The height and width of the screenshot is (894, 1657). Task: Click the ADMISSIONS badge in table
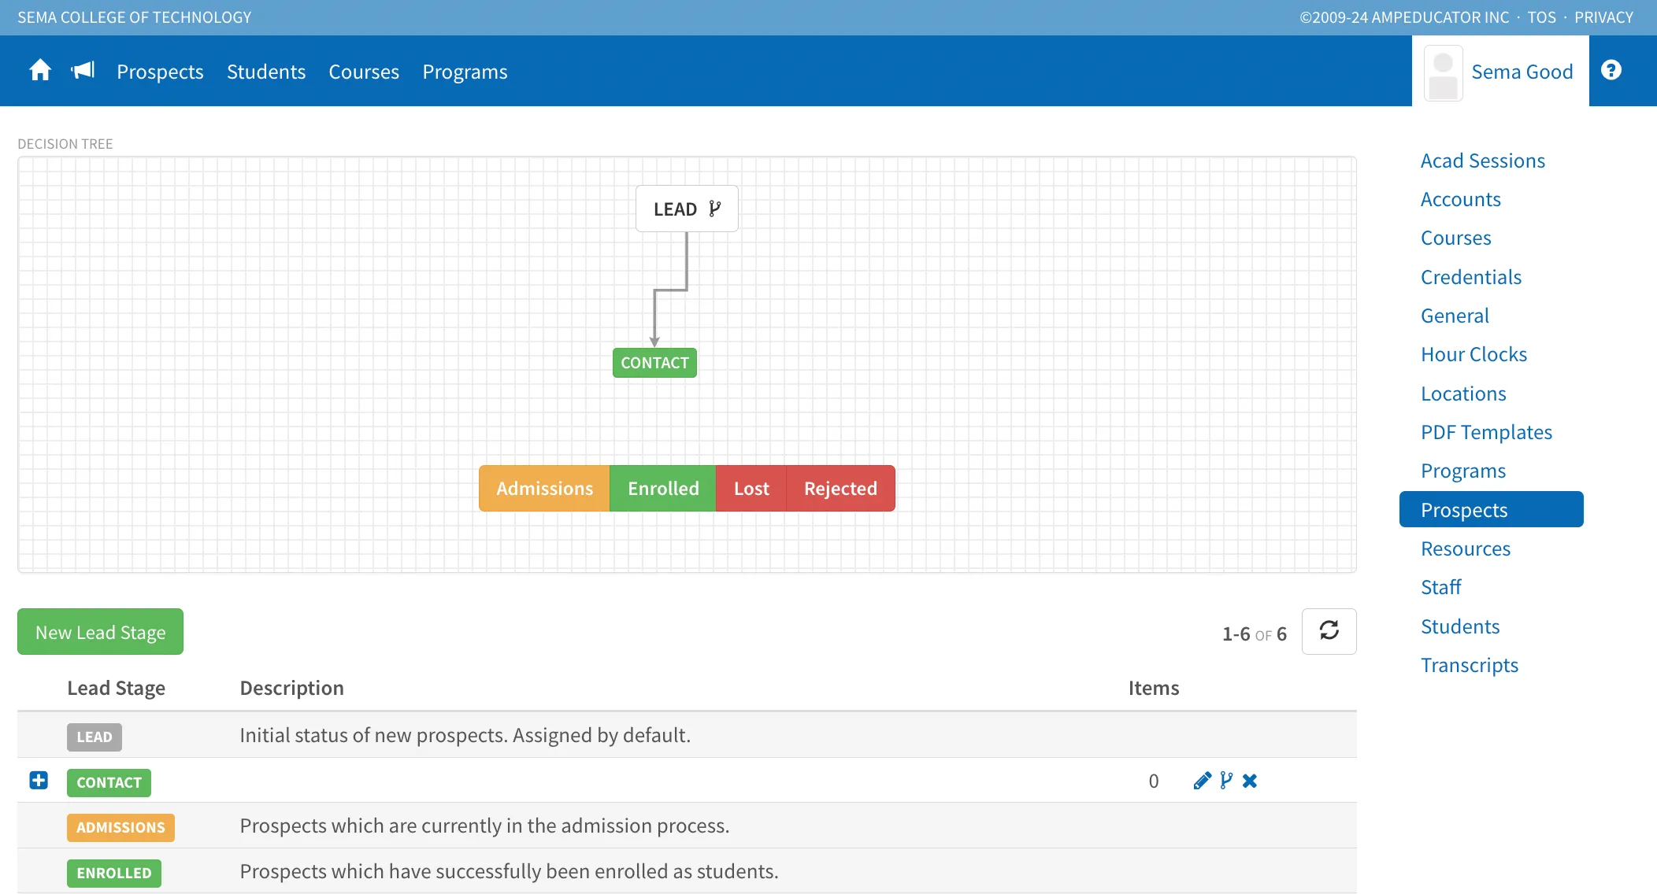point(120,827)
